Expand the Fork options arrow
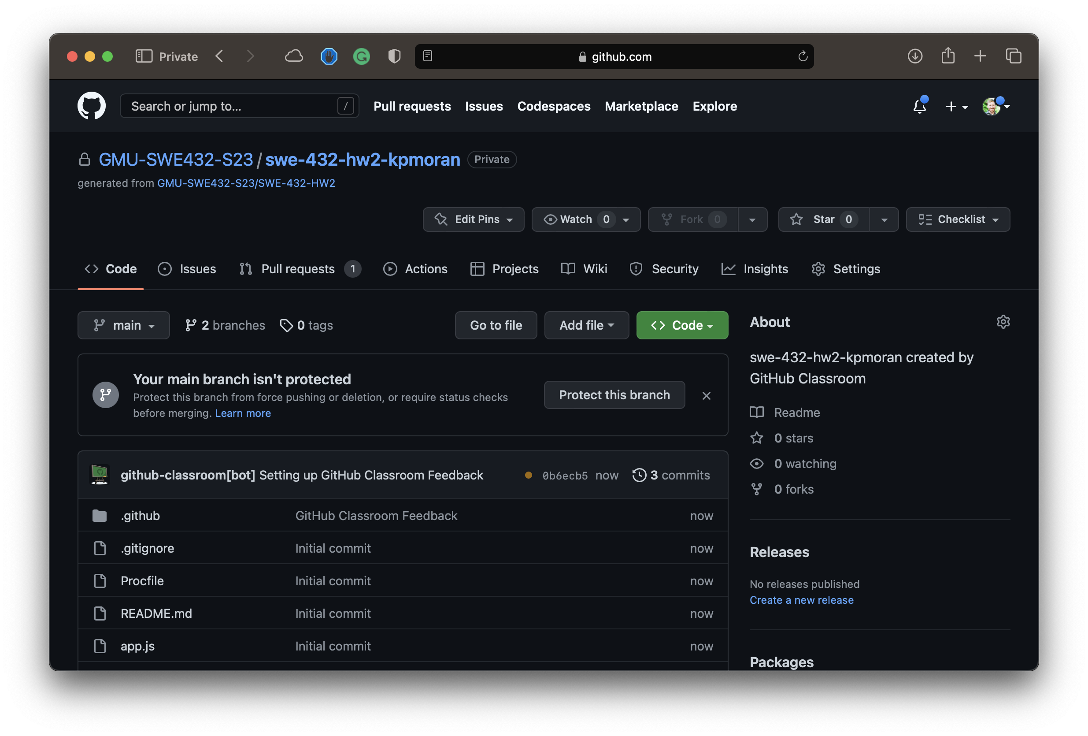The height and width of the screenshot is (736, 1088). 752,219
